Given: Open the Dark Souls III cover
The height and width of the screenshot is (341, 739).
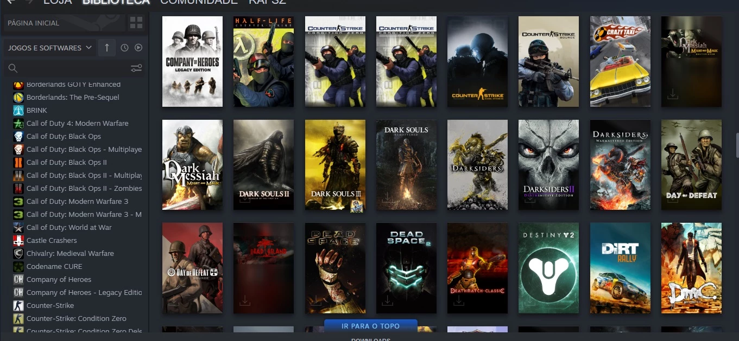Looking at the screenshot, I should tap(335, 165).
